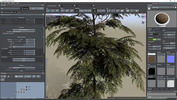The image size is (177, 100).
Task: Click the third Edit toolbar icon
Action: (x=118, y=11)
